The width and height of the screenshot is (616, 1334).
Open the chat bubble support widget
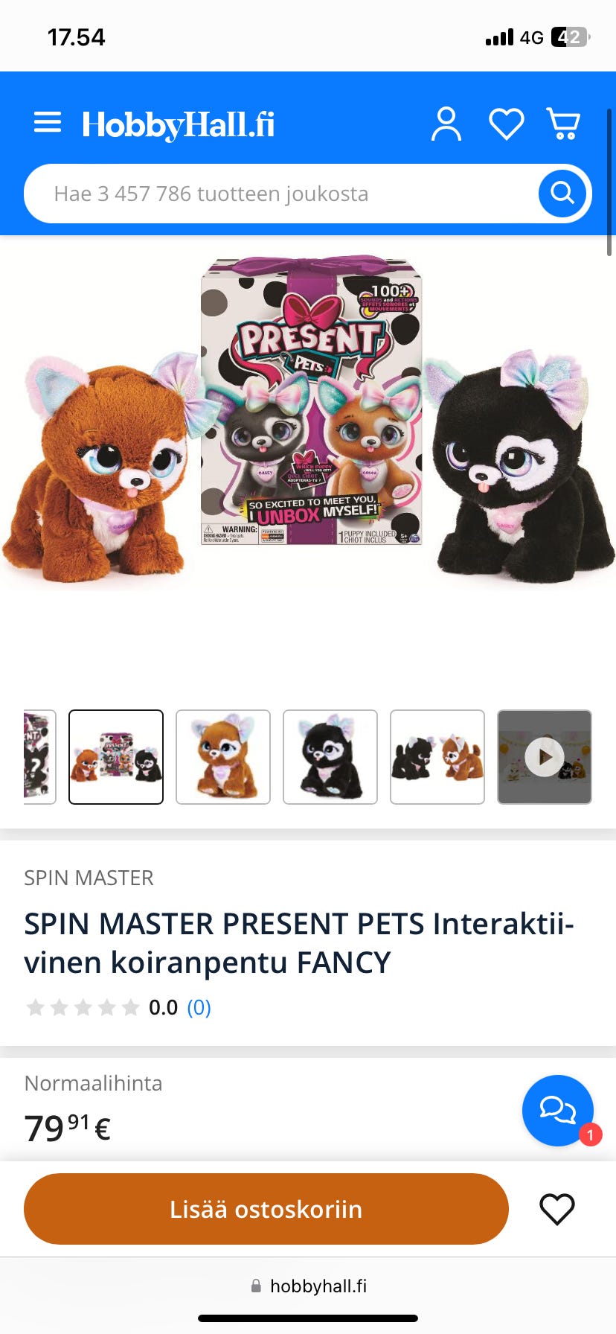coord(558,1110)
